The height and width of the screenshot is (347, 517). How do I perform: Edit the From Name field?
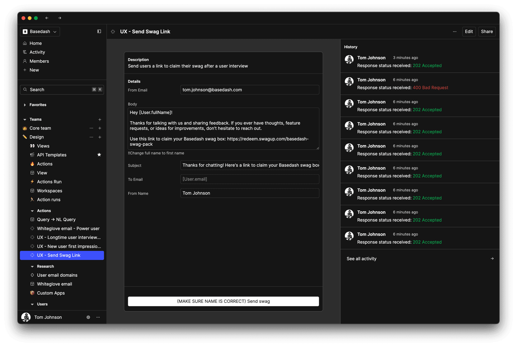tap(250, 193)
